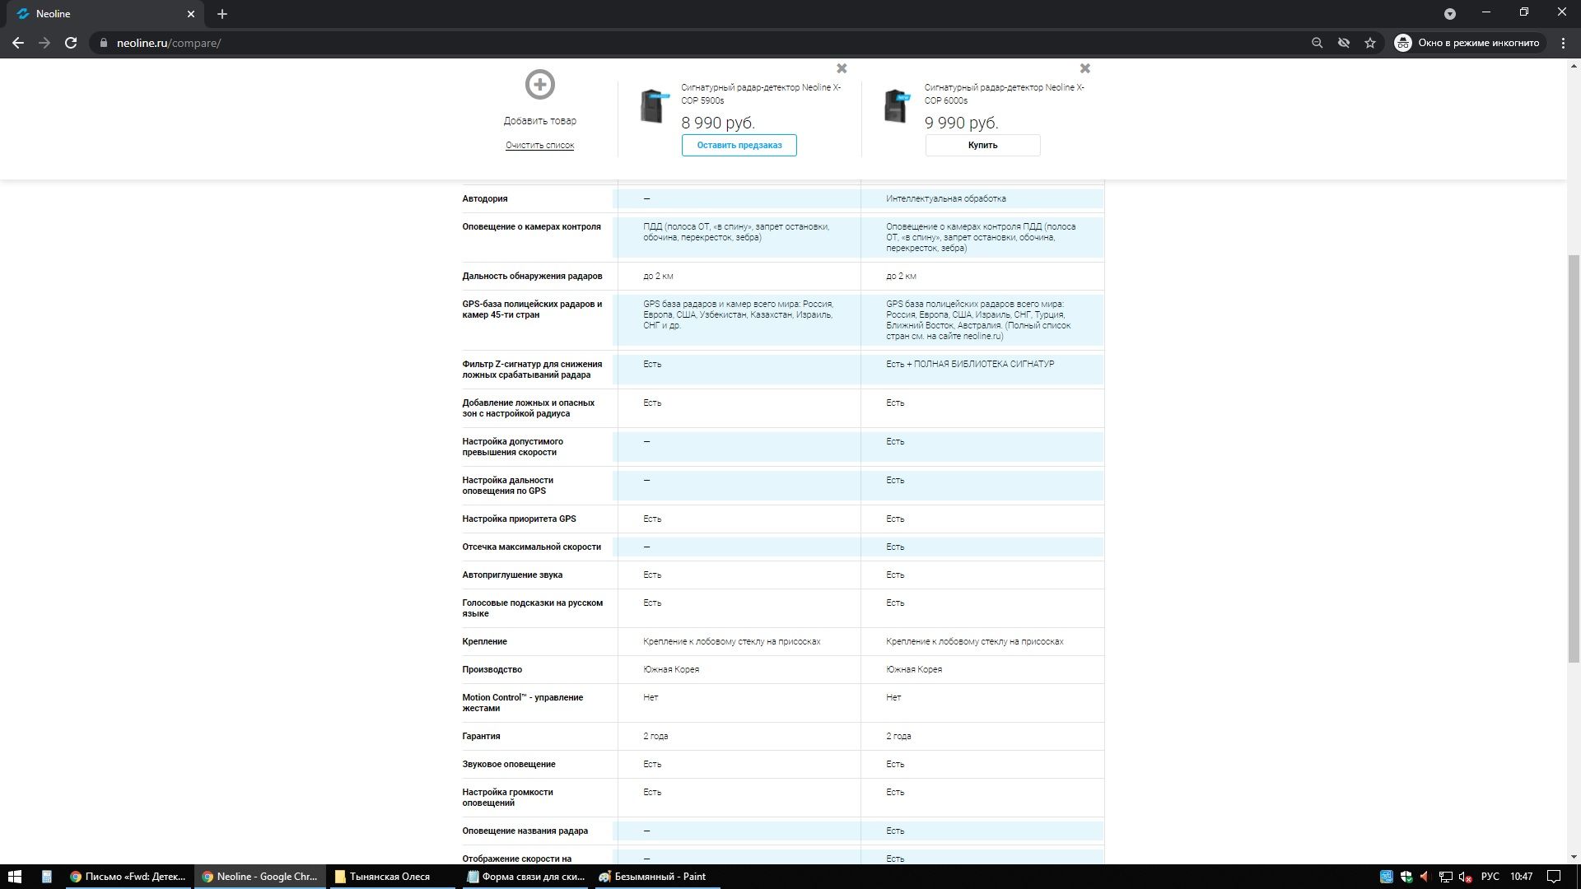Click Оставить предзаказ button
1581x889 pixels.
tap(739, 145)
